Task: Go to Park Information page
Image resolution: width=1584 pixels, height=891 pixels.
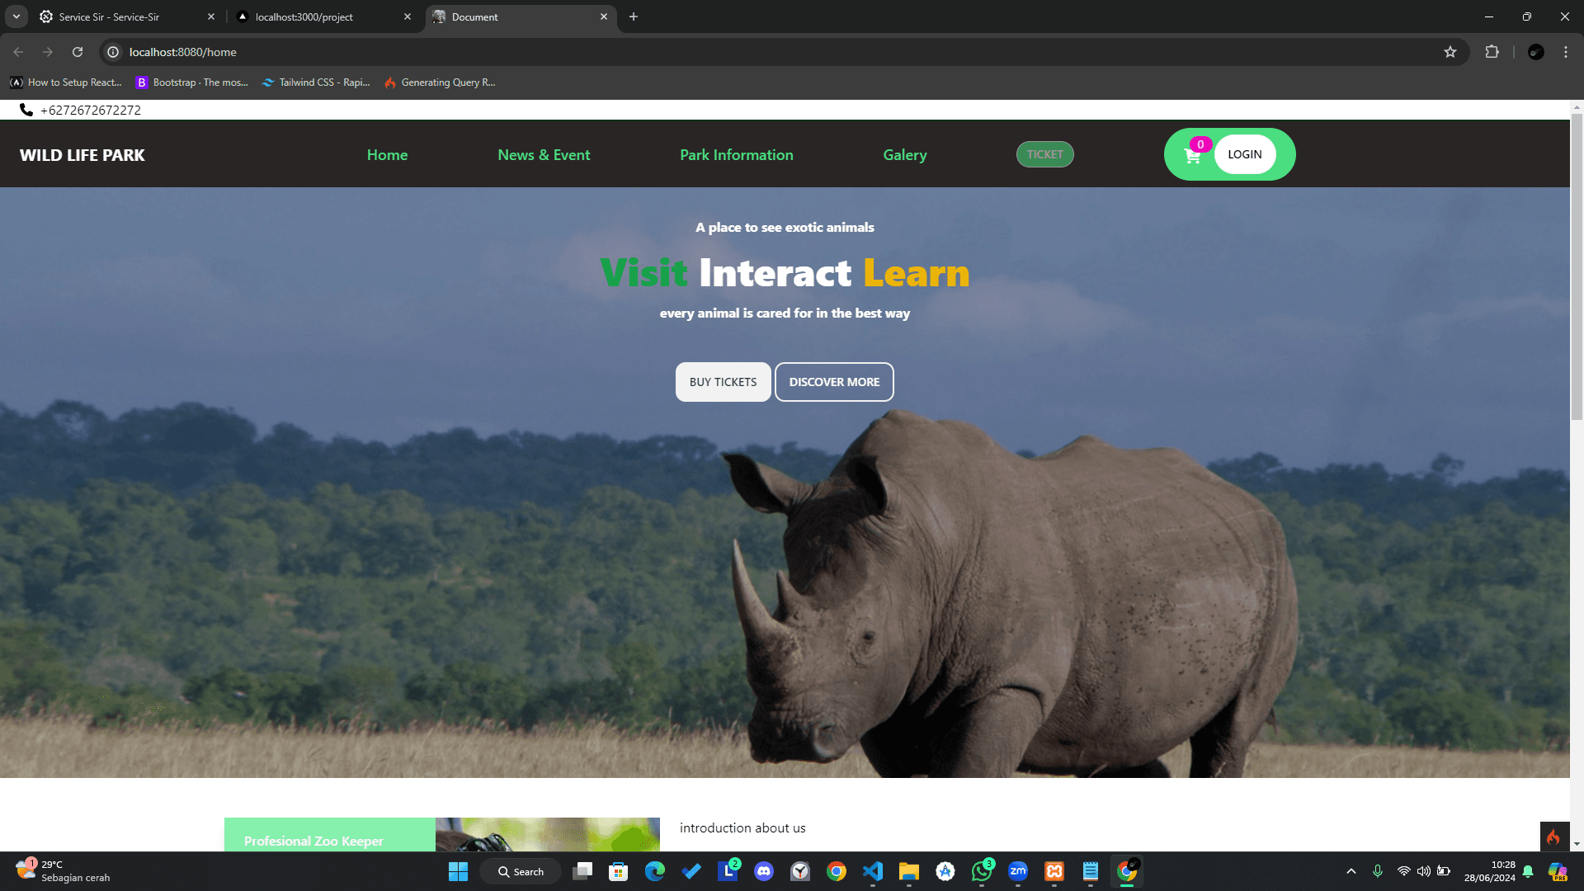Action: (736, 155)
